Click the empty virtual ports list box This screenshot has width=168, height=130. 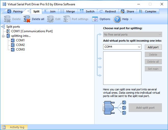[122, 68]
